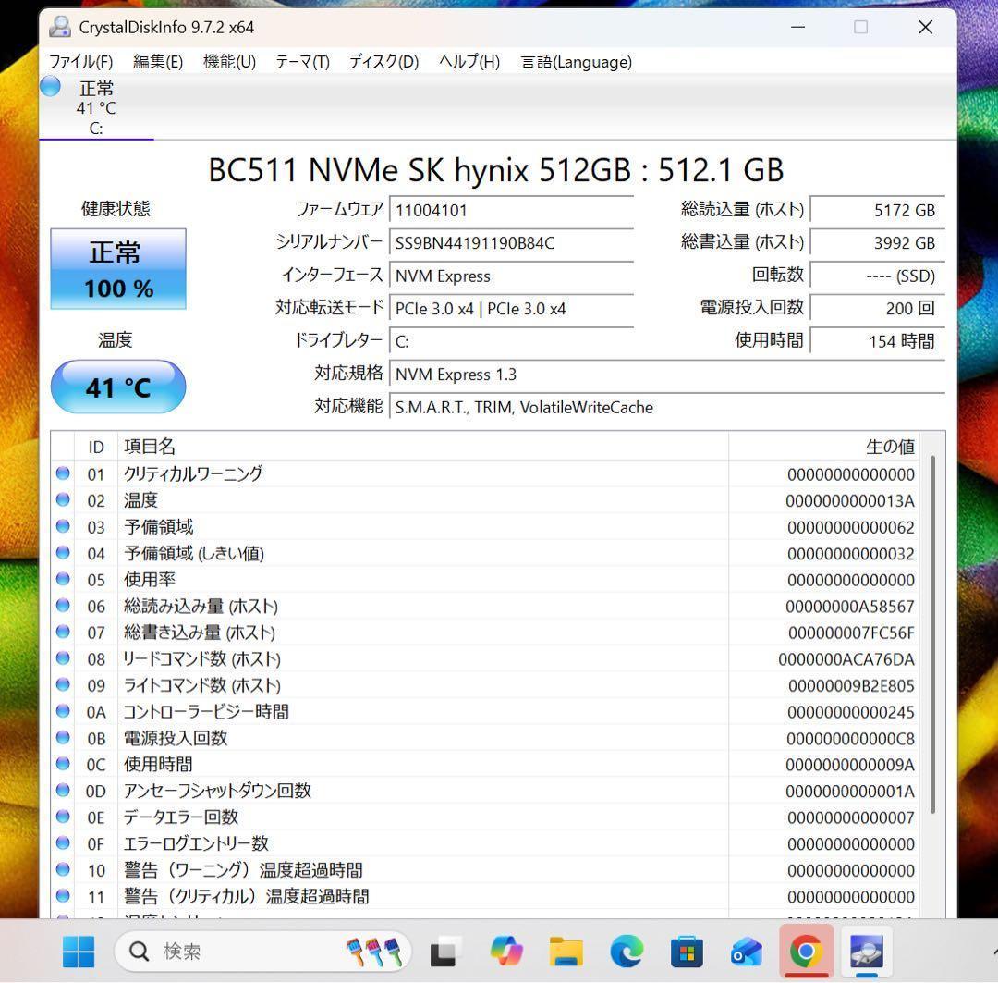The height and width of the screenshot is (983, 998).
Task: Click the CrystalDiskInfo icon in the title bar
Action: click(x=59, y=27)
